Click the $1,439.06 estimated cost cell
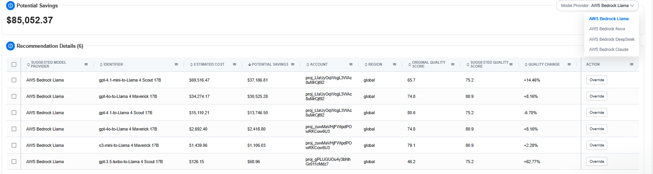653x174 pixels. tap(198, 145)
